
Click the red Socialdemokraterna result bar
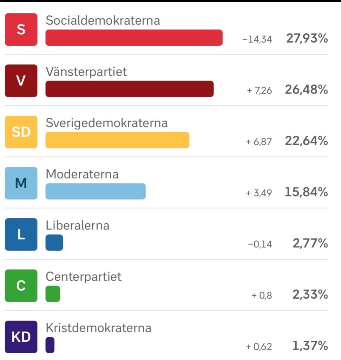click(x=134, y=38)
